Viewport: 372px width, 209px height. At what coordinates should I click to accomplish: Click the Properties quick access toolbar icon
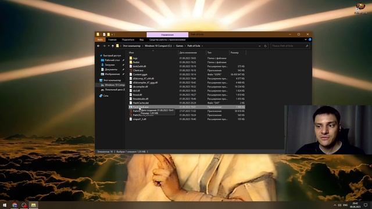pyautogui.click(x=104, y=34)
